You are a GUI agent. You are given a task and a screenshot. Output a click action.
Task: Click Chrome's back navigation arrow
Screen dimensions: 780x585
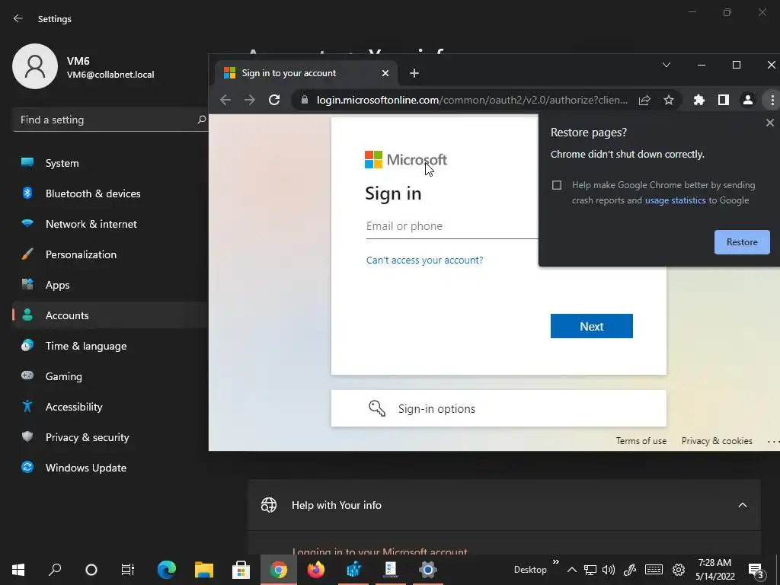[x=225, y=100]
